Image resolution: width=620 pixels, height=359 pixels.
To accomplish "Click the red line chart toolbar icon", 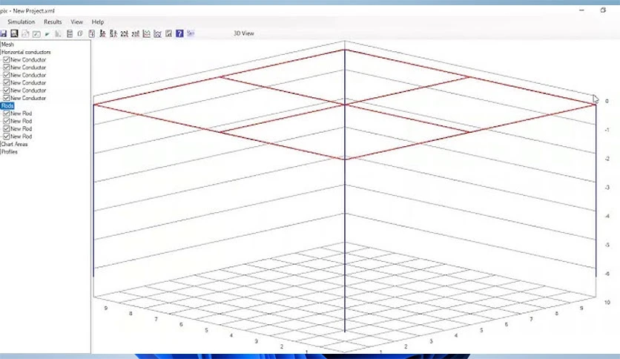I will point(147,33).
